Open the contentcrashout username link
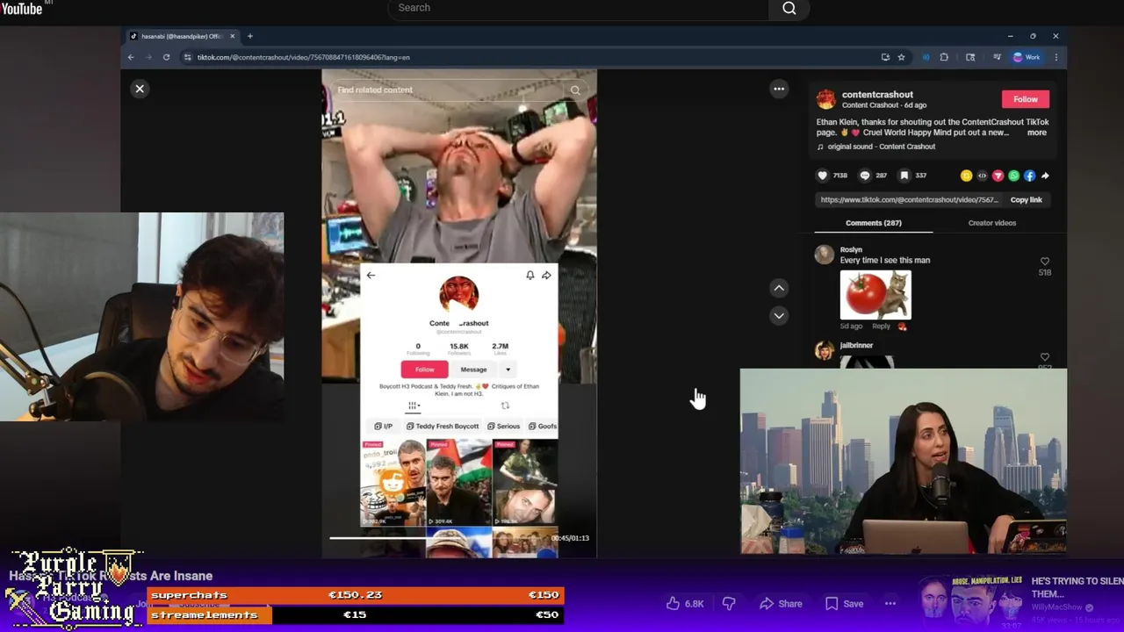Image resolution: width=1124 pixels, height=632 pixels. tap(877, 94)
